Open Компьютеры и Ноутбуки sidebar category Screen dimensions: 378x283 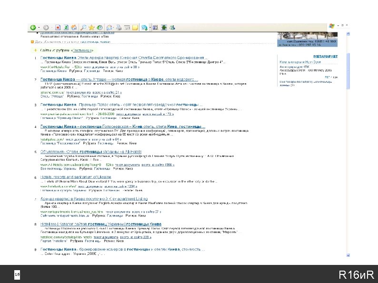(300, 62)
